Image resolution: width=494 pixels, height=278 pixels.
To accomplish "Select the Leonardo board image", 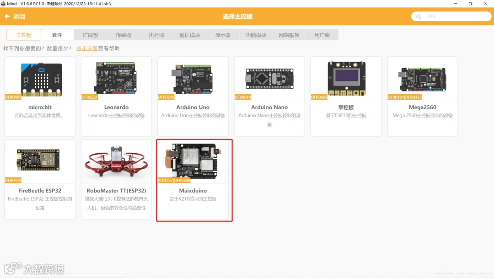I will [116, 78].
